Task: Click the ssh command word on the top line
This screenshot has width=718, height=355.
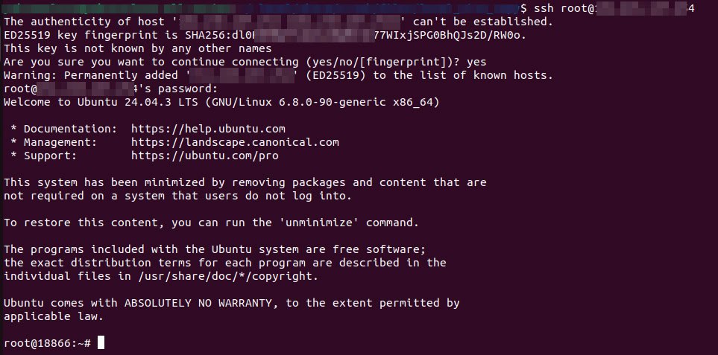Action: click(543, 8)
